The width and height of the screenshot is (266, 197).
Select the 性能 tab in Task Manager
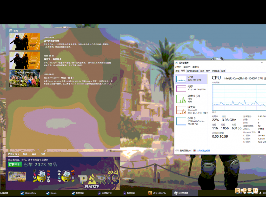click(x=183, y=71)
